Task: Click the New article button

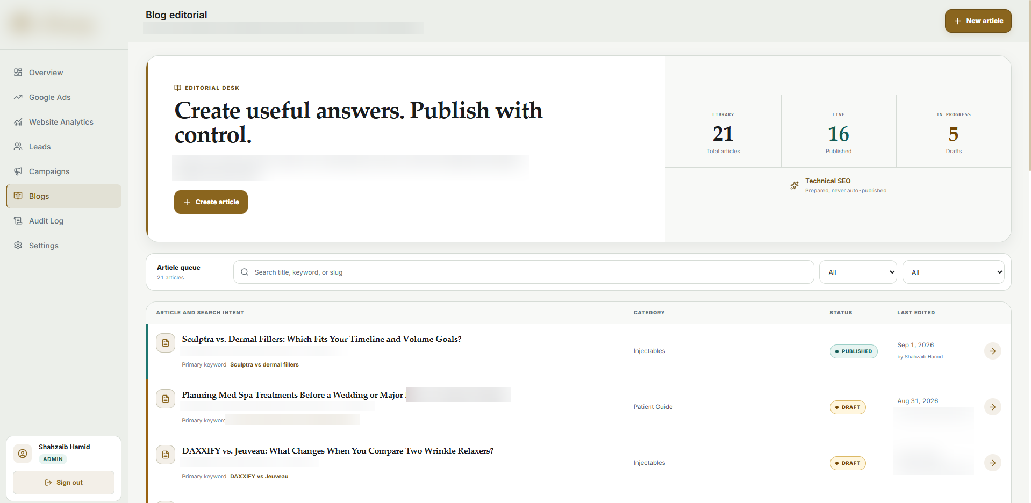Action: tap(978, 21)
